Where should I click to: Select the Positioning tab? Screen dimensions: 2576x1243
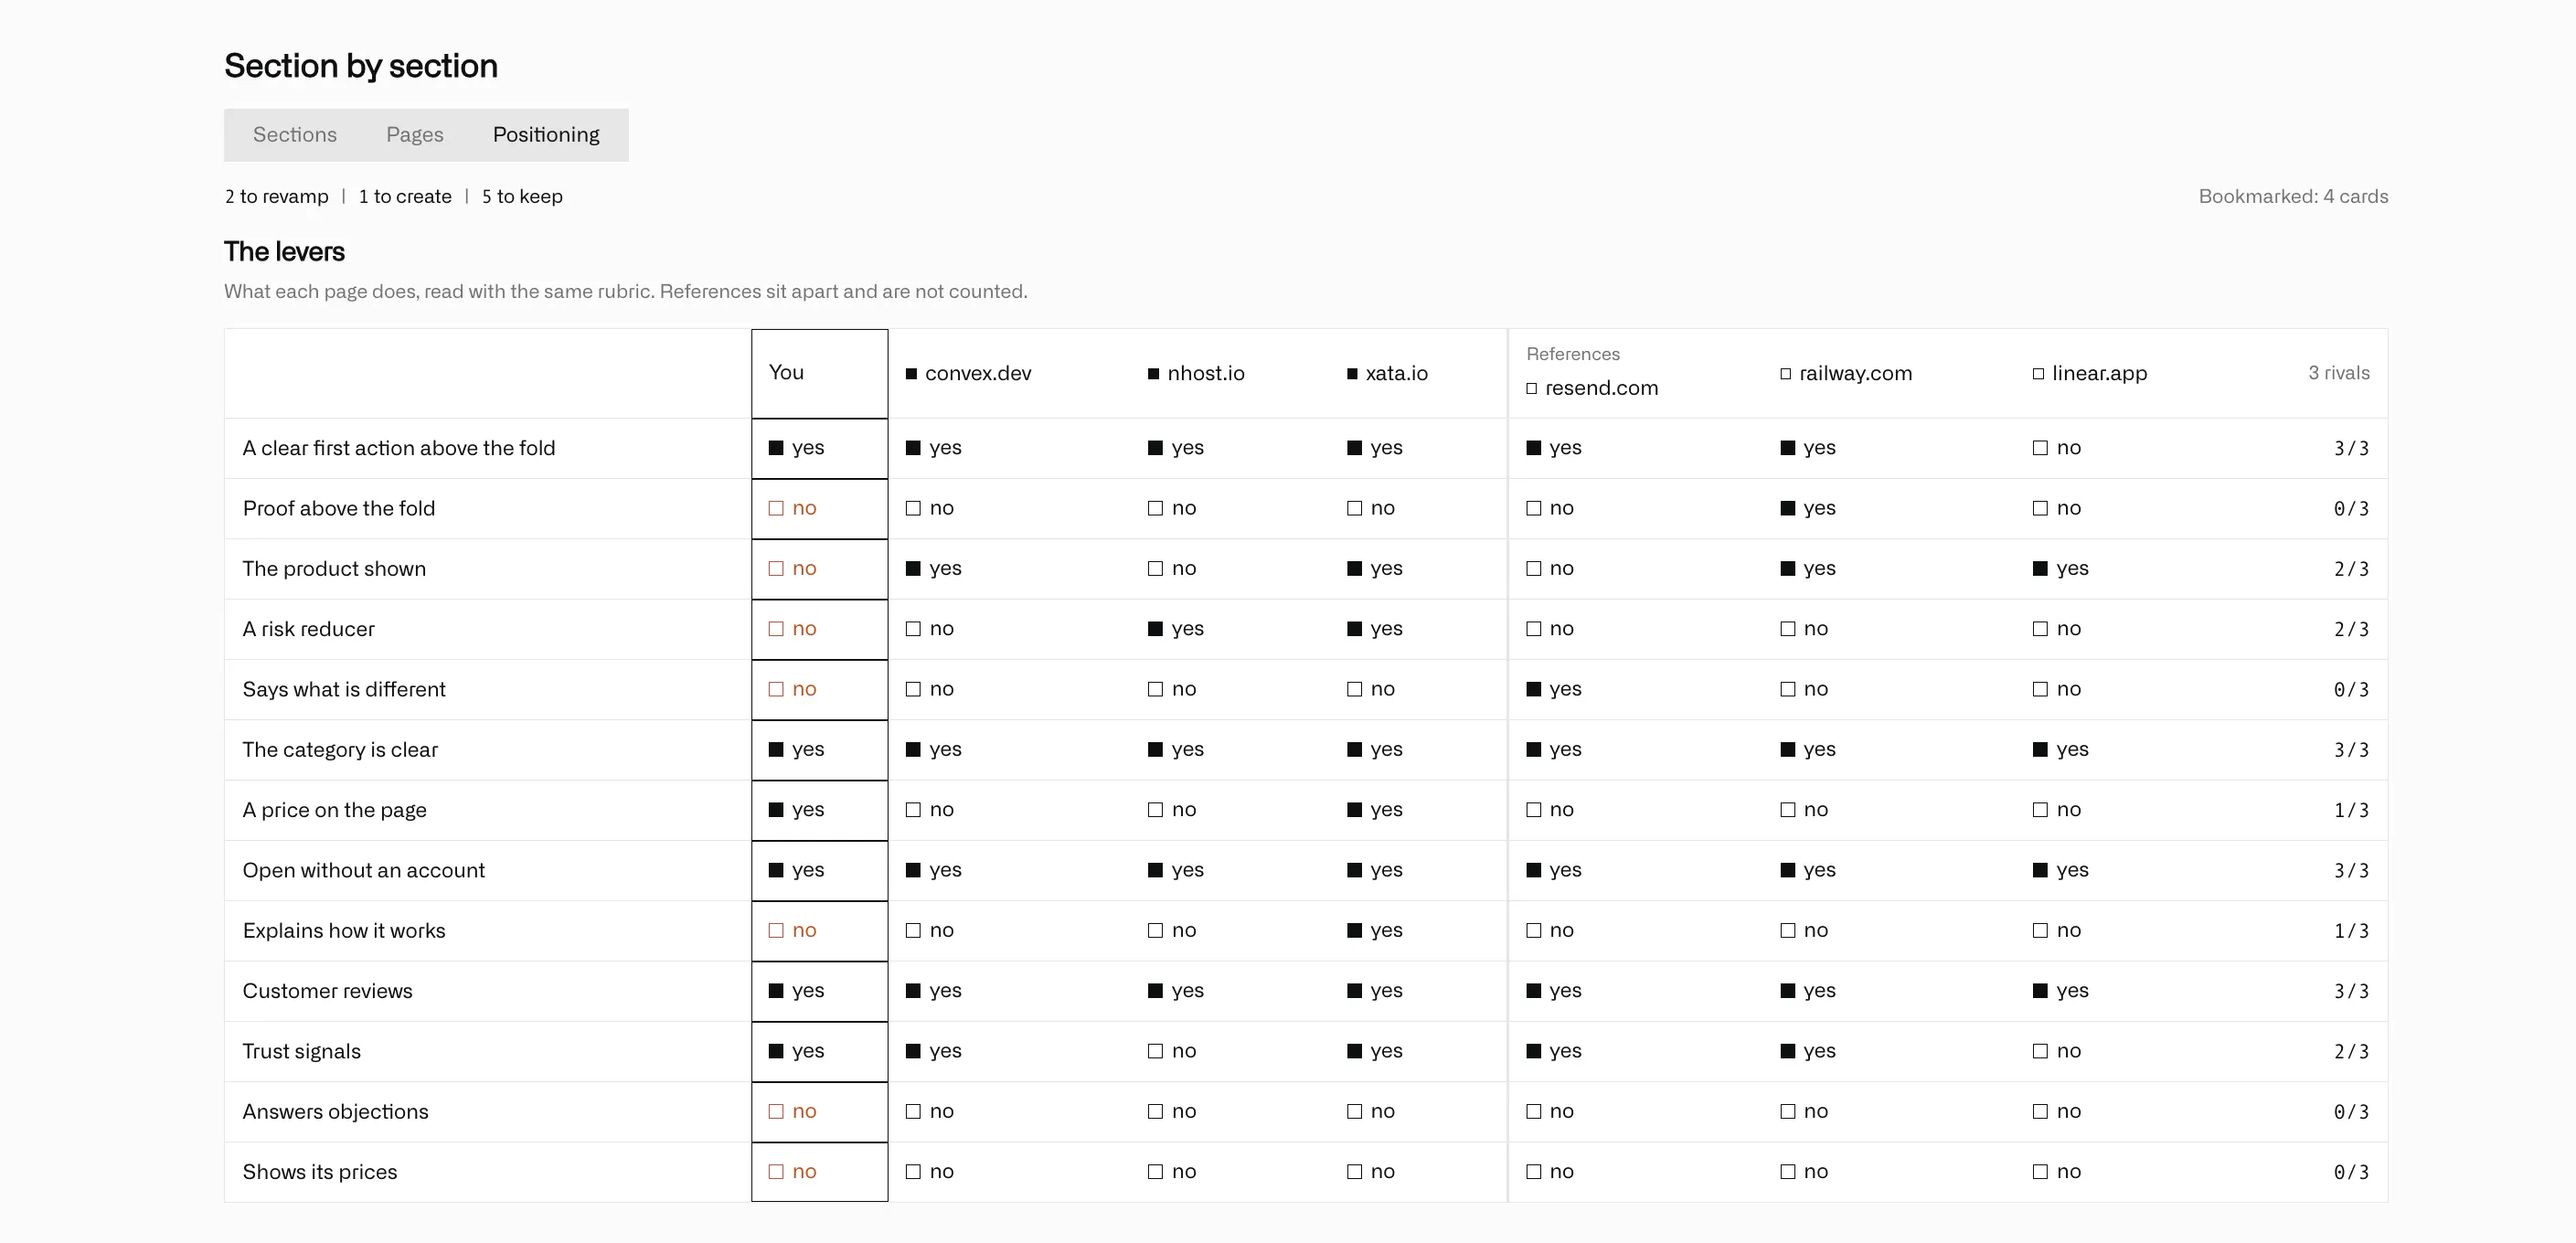tap(546, 135)
